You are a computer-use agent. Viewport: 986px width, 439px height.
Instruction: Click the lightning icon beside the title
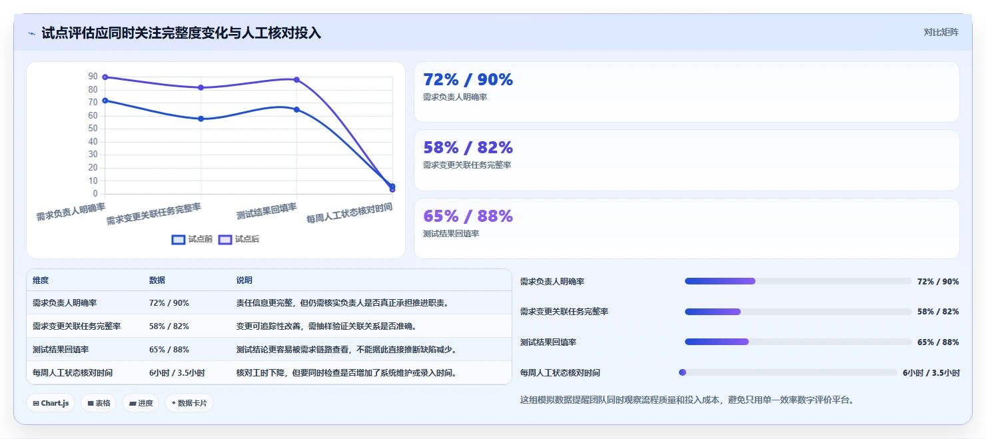click(x=31, y=33)
